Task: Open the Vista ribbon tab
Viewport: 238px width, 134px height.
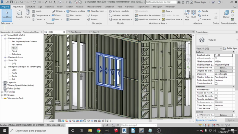Action: pos(119,7)
